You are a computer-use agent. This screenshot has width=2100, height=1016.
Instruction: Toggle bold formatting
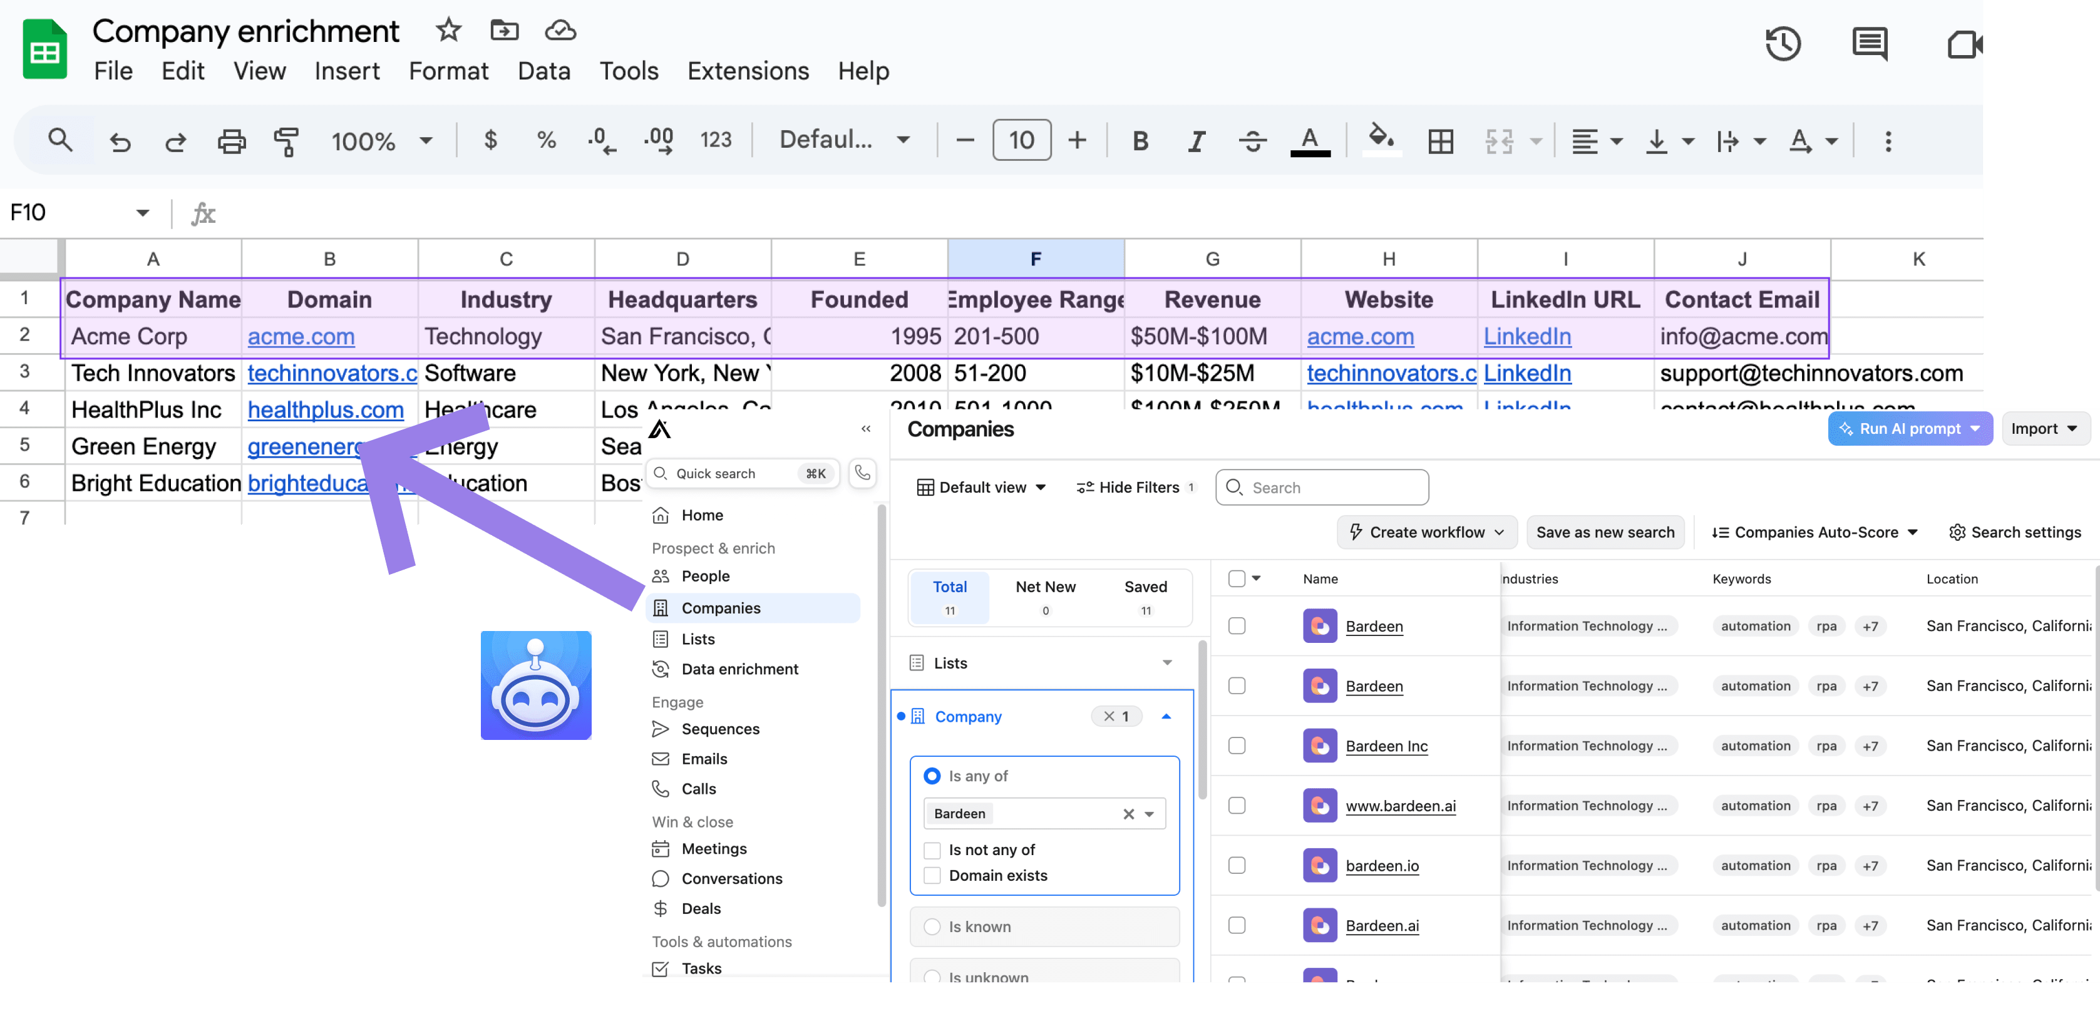click(x=1141, y=141)
